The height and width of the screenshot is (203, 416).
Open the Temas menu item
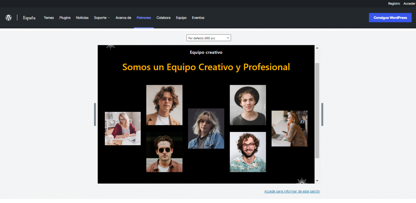(x=49, y=18)
